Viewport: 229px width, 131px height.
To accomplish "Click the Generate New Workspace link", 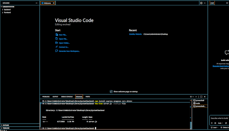I will point(69,51).
